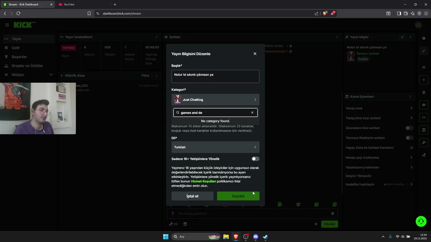Edit stream info via Yayın bilgisi pencil
Viewport: 431px width, 242px height.
(402, 37)
